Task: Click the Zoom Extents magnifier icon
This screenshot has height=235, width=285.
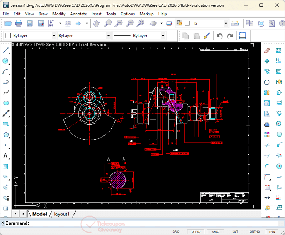Action: tap(140, 23)
